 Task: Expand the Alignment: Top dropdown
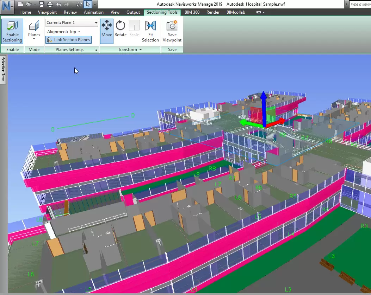[64, 32]
